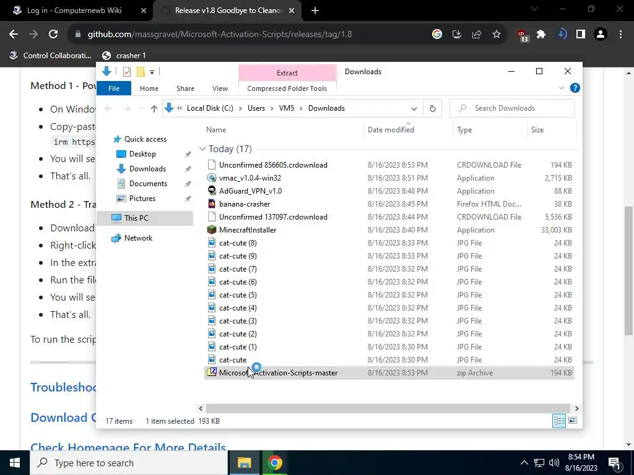Screen dimensions: 634x475
Task: Open Chrome tab search dropdown
Action: 534,9
